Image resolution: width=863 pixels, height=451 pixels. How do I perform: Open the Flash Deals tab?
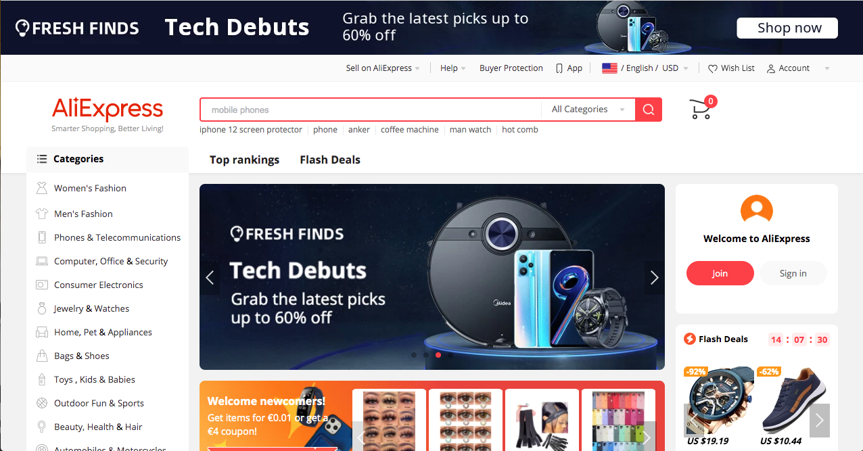click(330, 160)
